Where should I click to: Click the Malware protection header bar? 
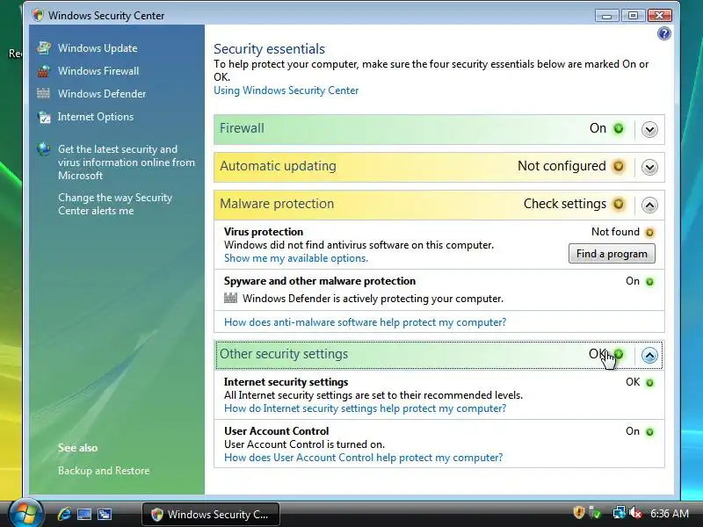tap(438, 205)
